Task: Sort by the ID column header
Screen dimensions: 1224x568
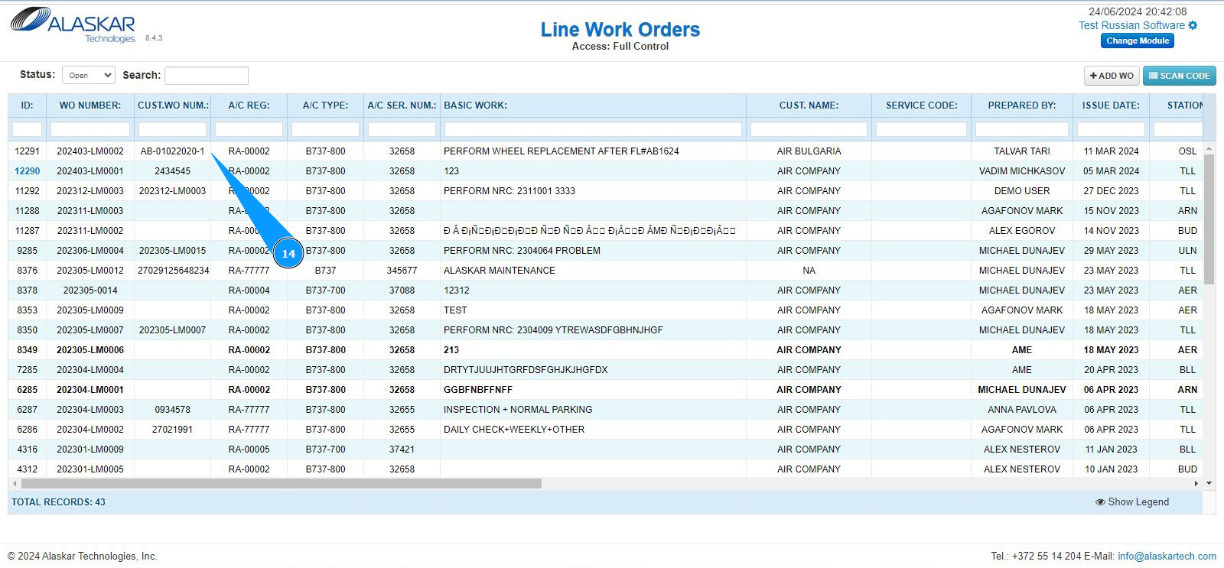Action: (27, 105)
